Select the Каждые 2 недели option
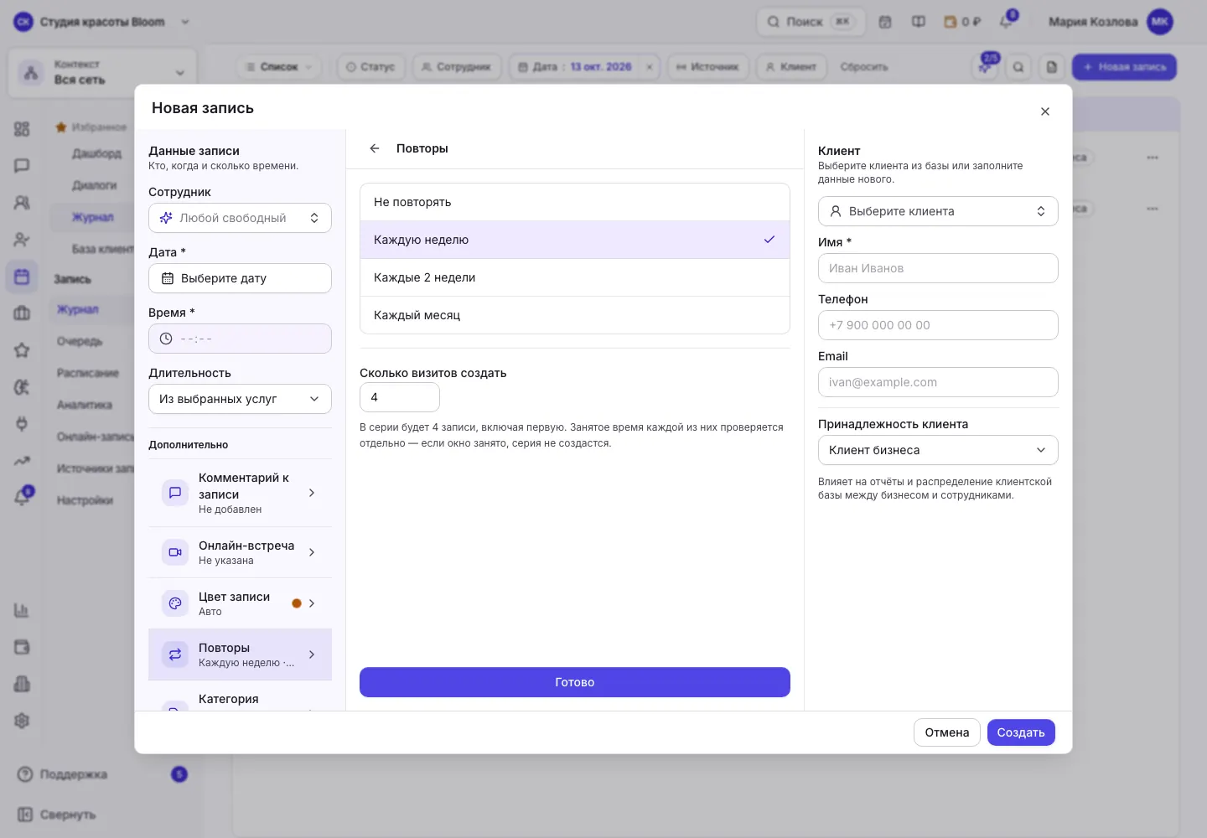Screen dimensions: 1207x838 coord(575,277)
